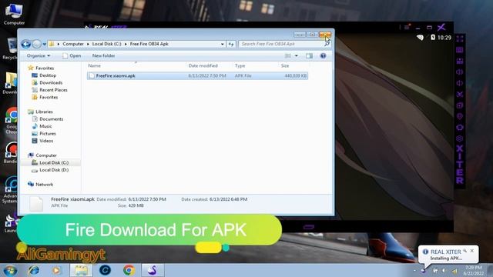493x277 pixels.
Task: Change the view layout icon
Action: pos(287,56)
